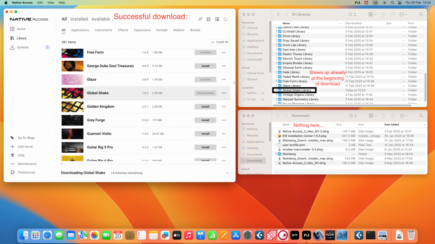
Task: Expand Global Shake Library folder
Action: 276,90
